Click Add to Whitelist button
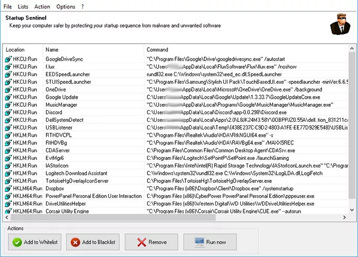 click(x=35, y=242)
